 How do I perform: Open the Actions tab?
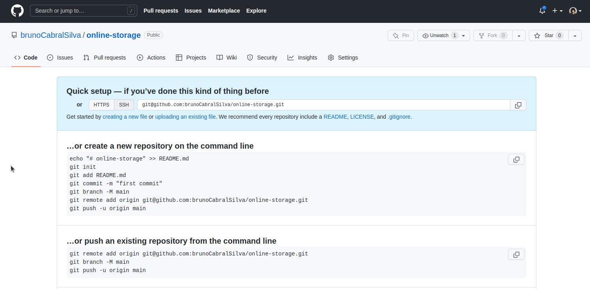coord(151,58)
